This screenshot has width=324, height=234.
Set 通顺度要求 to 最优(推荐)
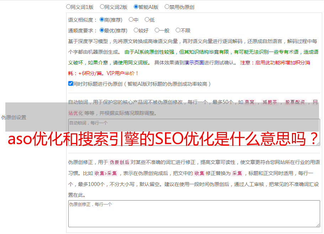102,30
